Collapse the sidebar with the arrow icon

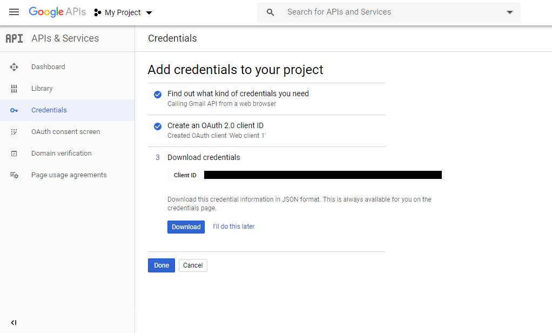[14, 322]
